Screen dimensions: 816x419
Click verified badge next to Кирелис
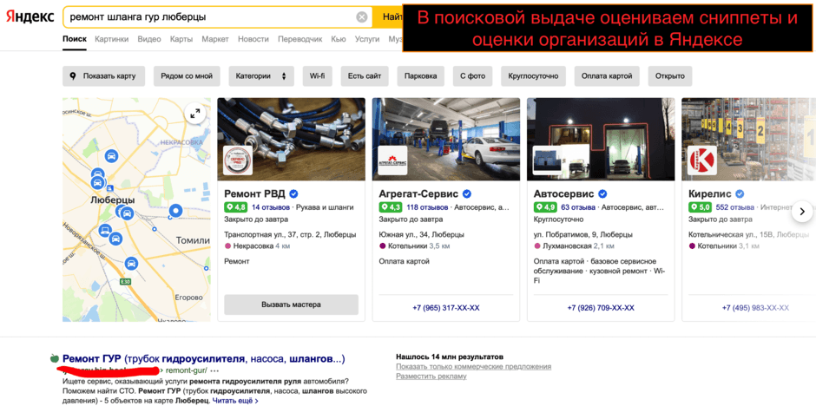pyautogui.click(x=740, y=194)
